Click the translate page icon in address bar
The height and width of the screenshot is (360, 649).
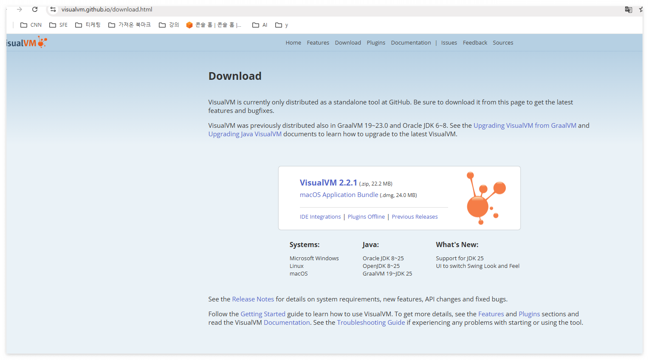pos(629,9)
